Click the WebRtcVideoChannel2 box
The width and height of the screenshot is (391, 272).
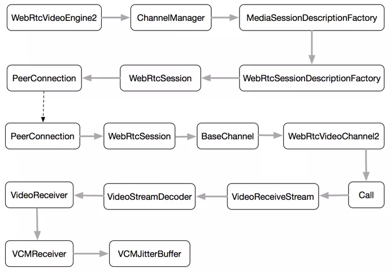click(x=333, y=136)
